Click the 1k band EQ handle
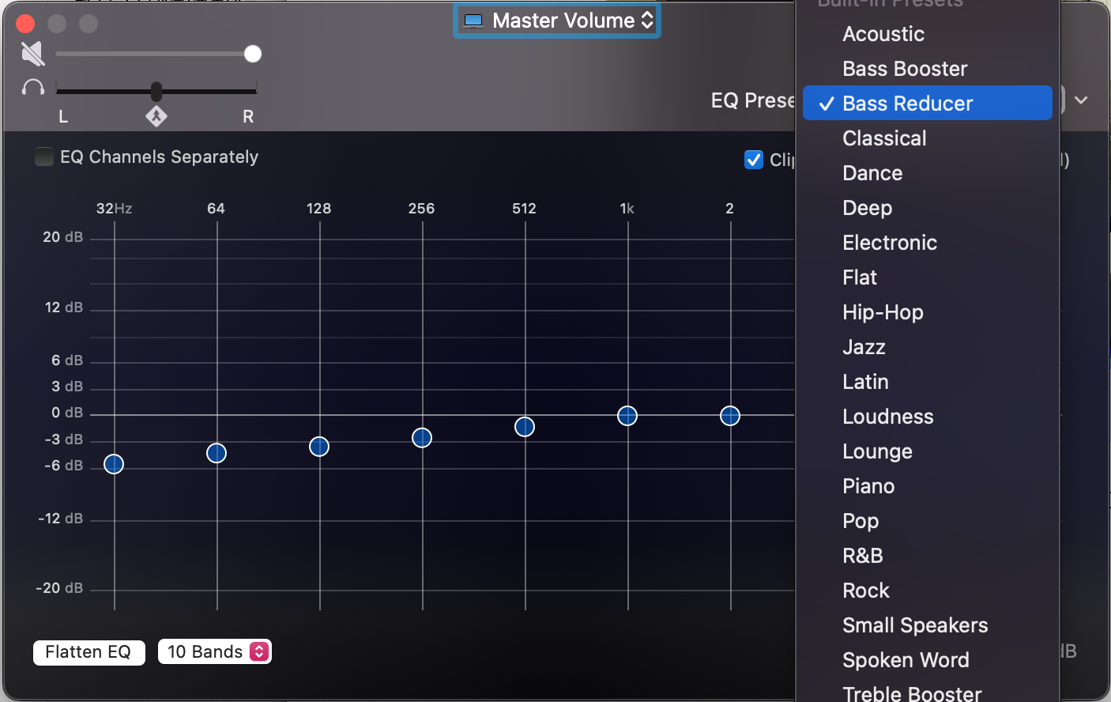 tap(627, 416)
